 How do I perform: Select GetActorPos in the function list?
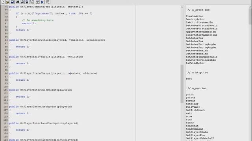coord(195,41)
